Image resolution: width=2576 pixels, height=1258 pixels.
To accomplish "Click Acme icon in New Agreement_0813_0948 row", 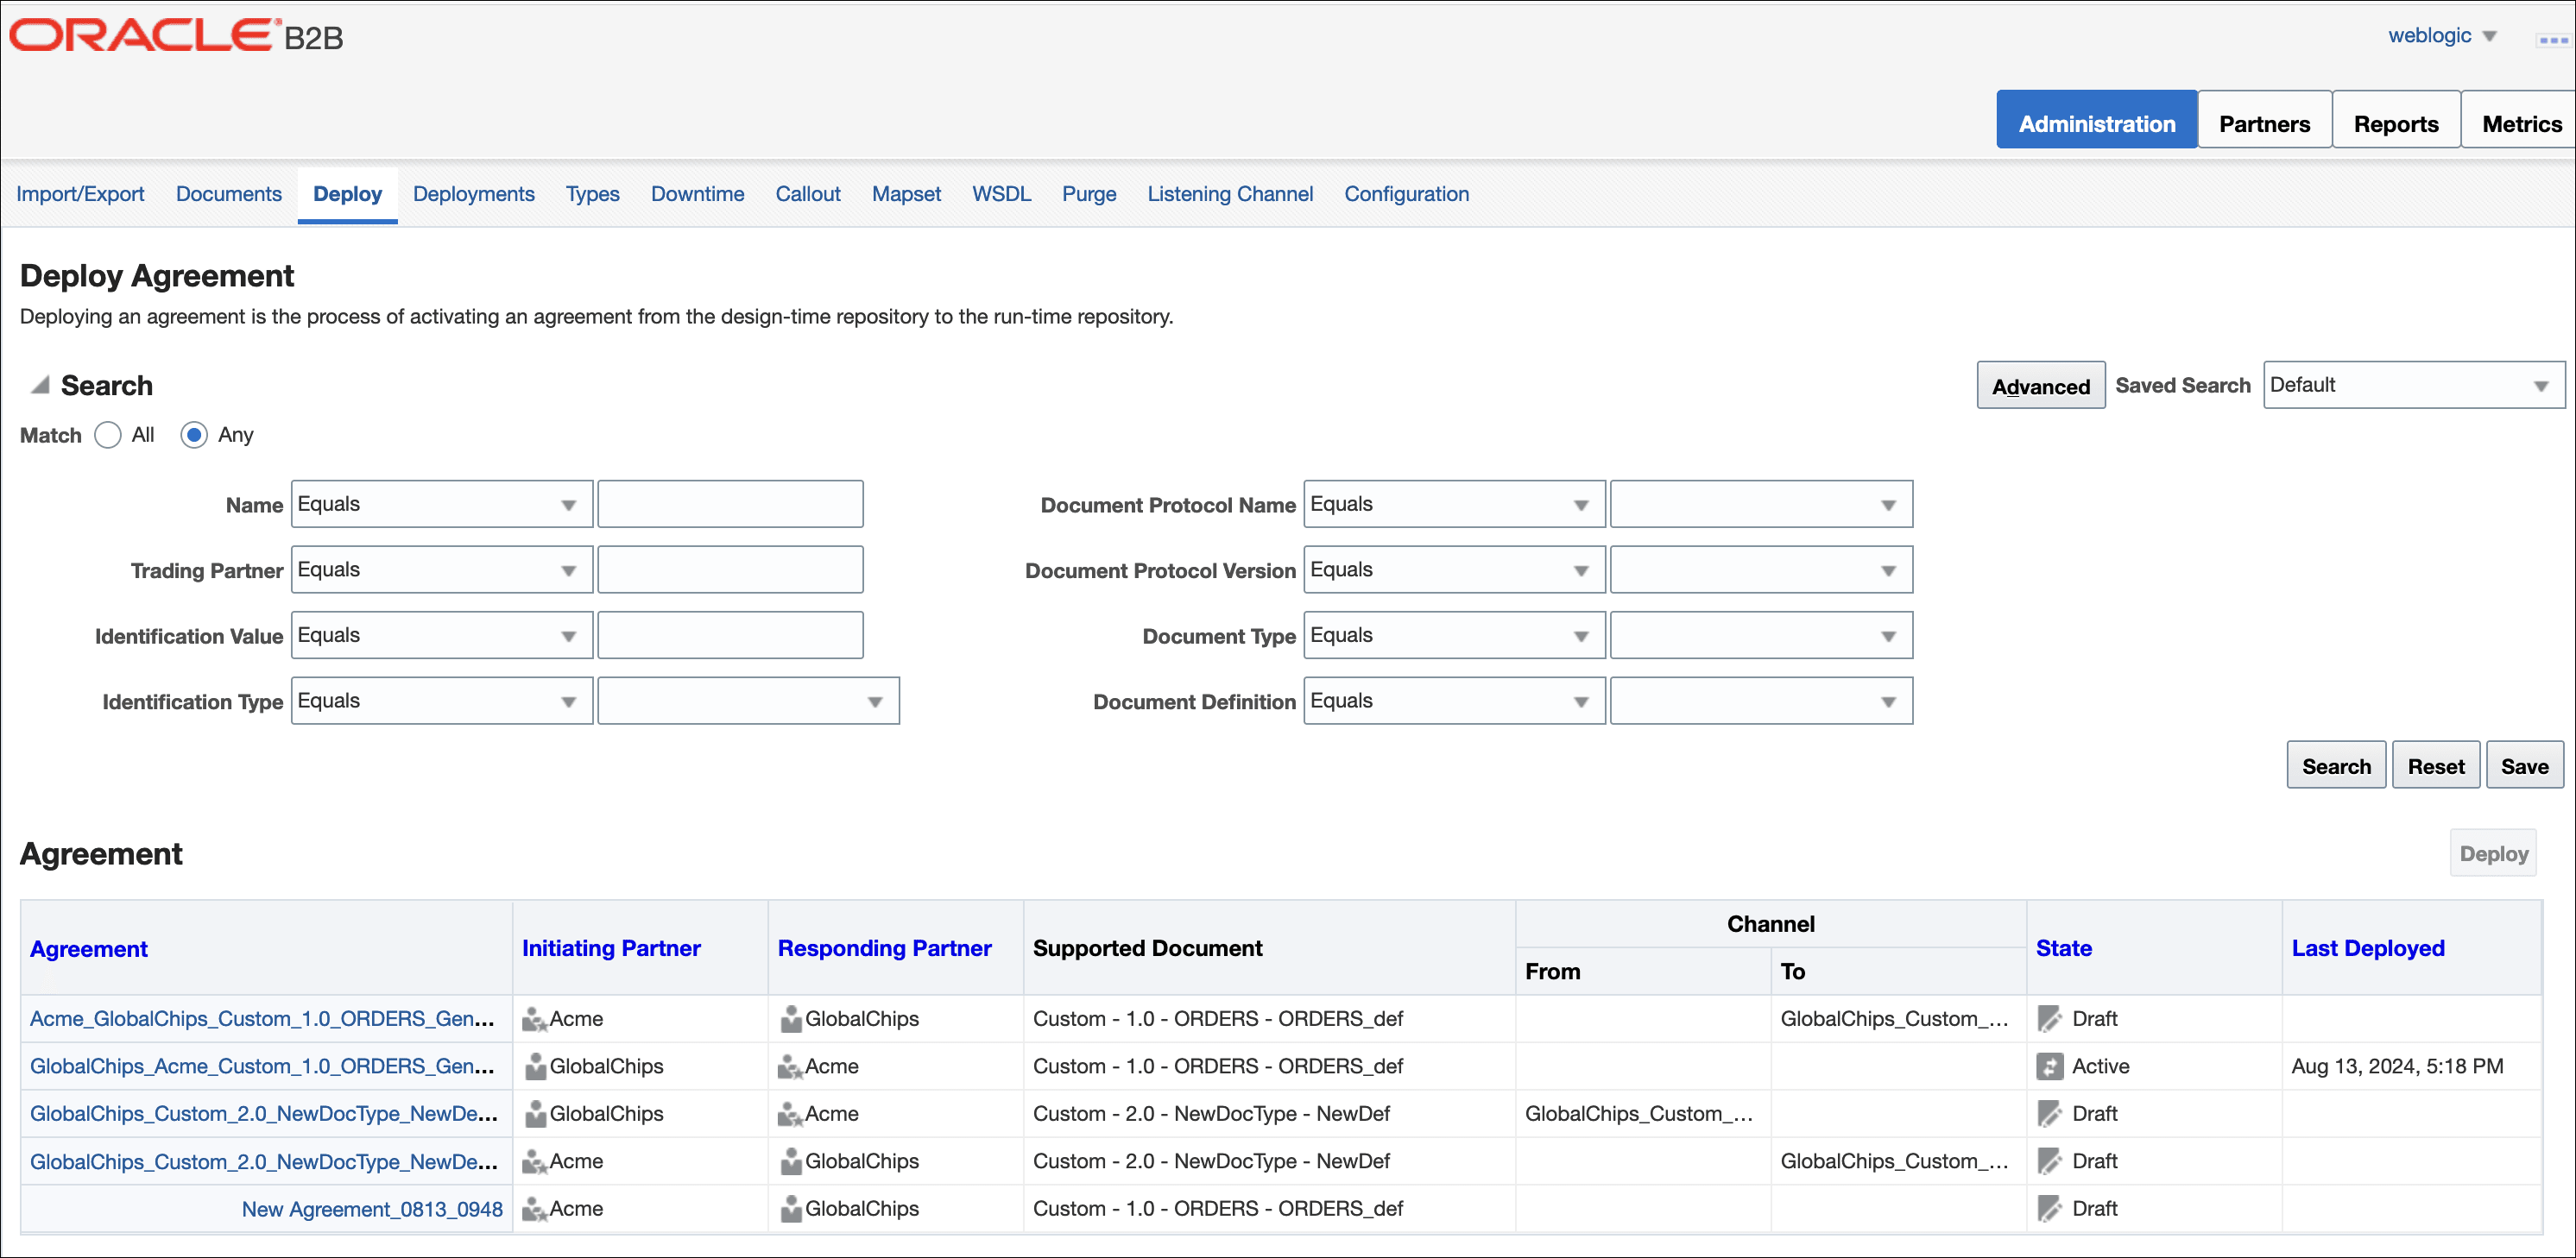I will [x=535, y=1208].
